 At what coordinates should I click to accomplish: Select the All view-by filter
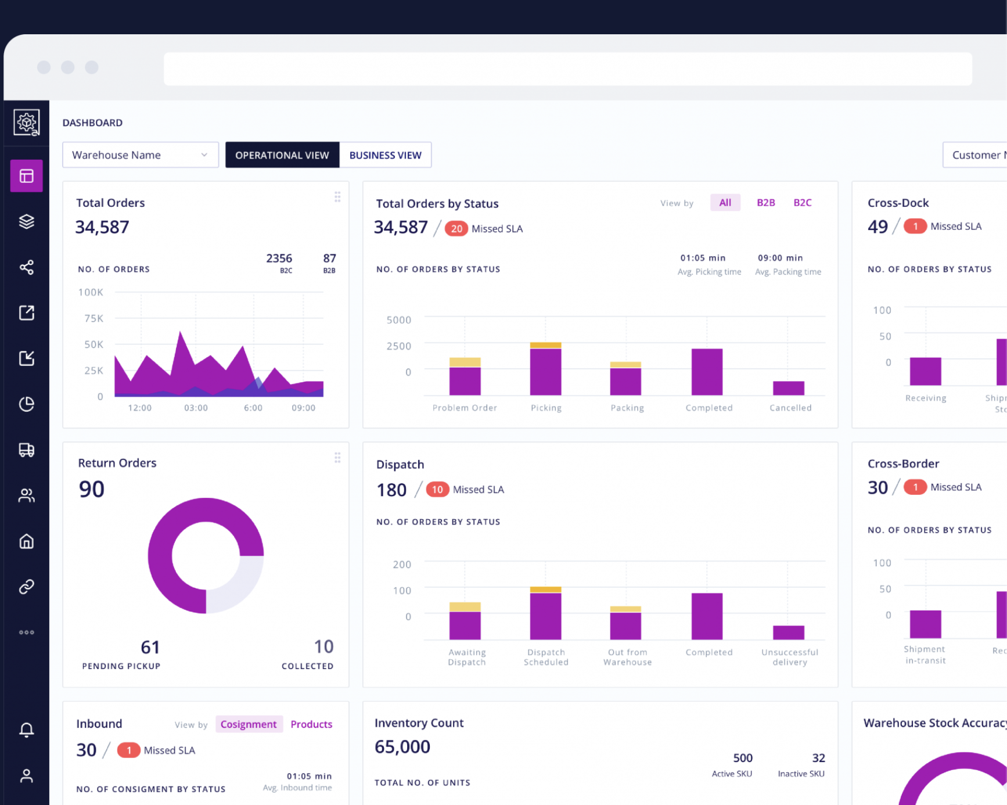pos(725,203)
